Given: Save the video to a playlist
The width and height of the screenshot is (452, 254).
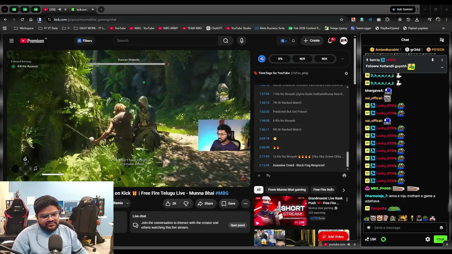Looking at the screenshot, I should (x=228, y=203).
